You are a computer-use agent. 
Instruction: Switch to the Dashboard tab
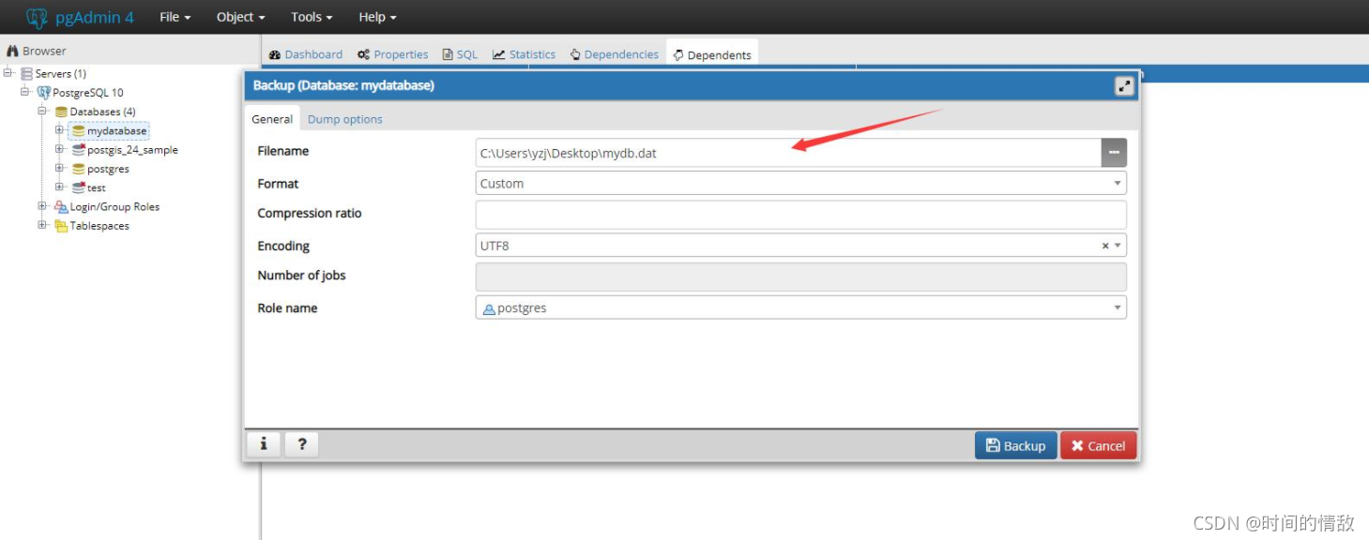click(306, 54)
